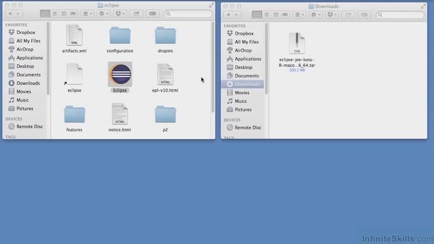Select the eclipse alias file

point(74,74)
